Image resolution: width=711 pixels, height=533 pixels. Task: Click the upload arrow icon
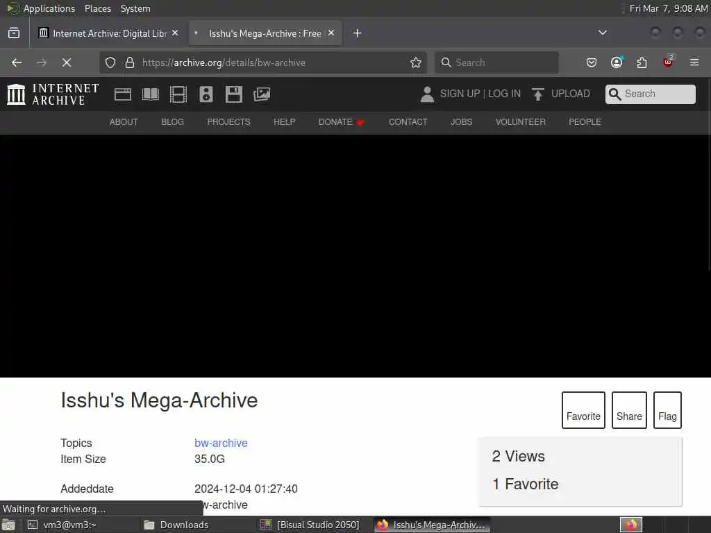coord(538,94)
